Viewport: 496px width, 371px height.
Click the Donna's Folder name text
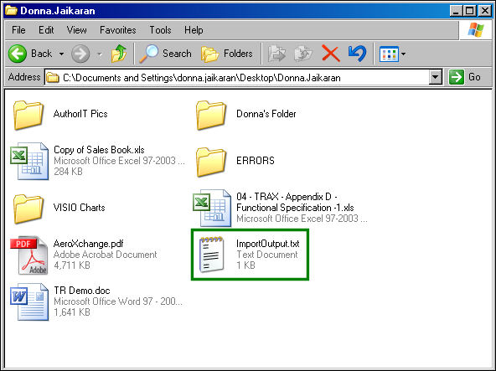pos(266,114)
